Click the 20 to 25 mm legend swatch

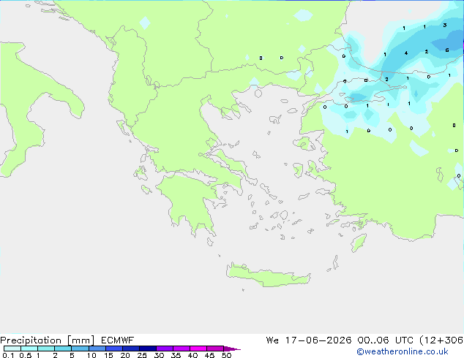[x=131, y=349]
